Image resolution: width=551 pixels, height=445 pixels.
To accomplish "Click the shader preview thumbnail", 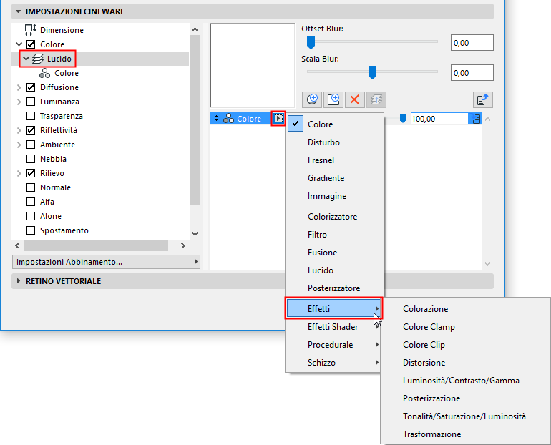I will [x=253, y=66].
